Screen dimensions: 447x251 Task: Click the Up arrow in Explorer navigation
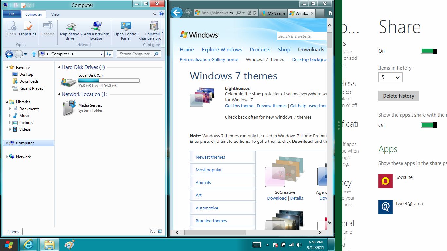[x=34, y=54]
